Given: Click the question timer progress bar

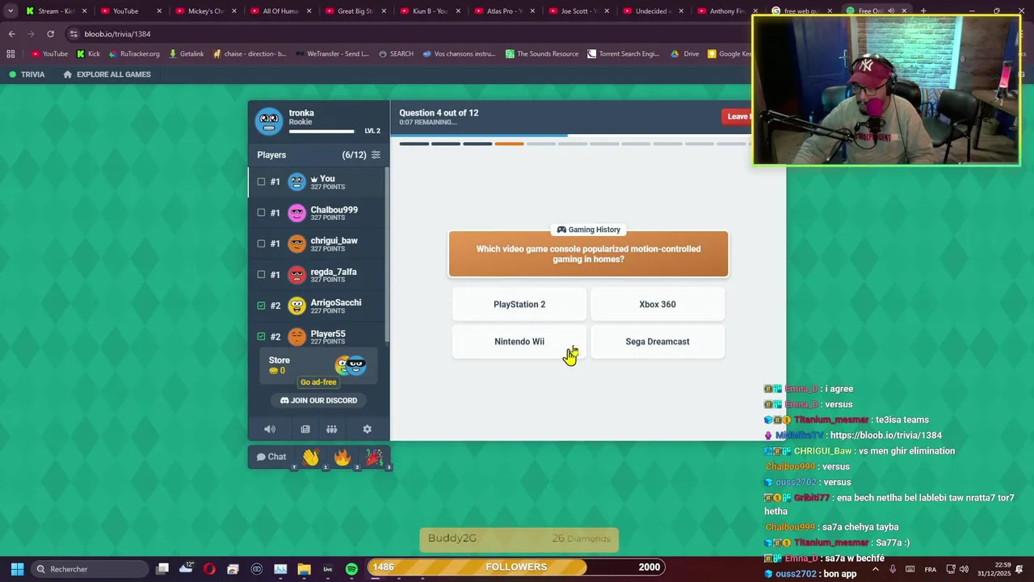Looking at the screenshot, I should [x=570, y=136].
